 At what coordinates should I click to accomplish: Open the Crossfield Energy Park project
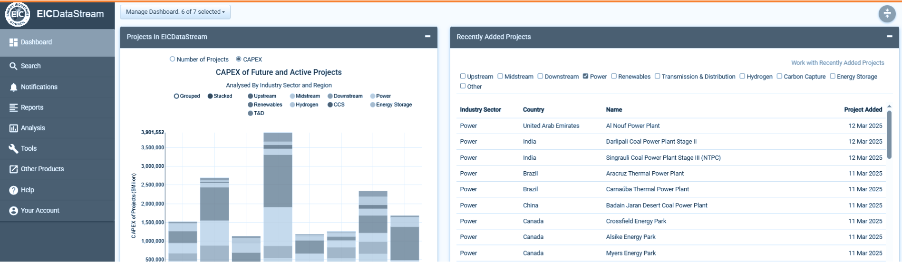(x=636, y=221)
